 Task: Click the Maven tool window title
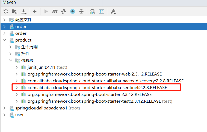9,2
